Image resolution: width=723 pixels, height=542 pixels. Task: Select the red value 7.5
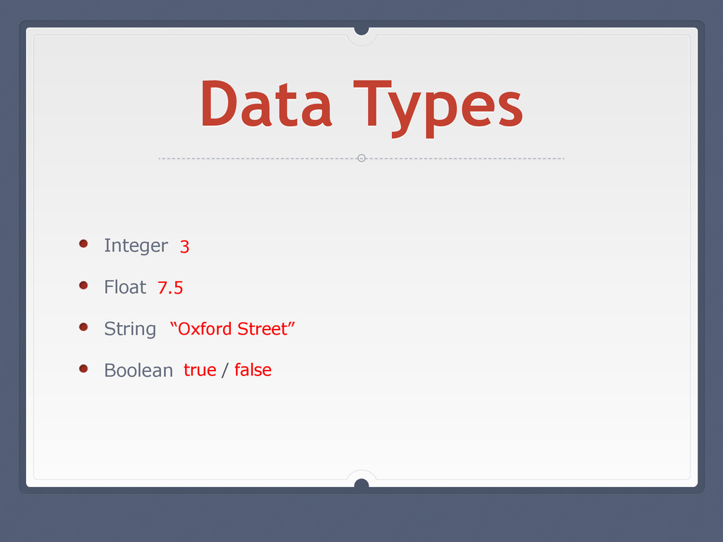pyautogui.click(x=170, y=288)
